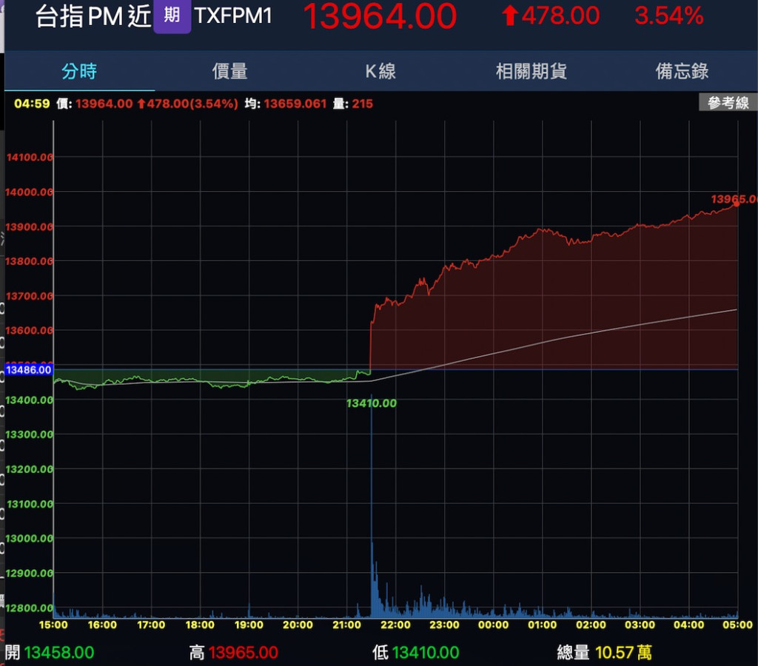Open the K線 tab
This screenshot has width=758, height=666.
point(381,72)
